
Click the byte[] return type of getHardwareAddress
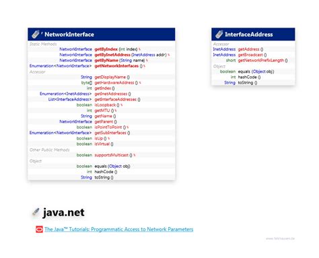87,83
